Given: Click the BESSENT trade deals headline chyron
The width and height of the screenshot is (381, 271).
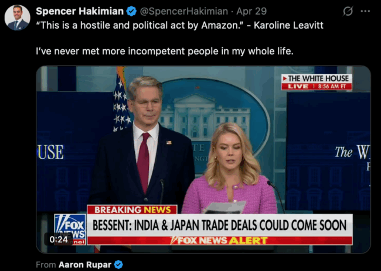Looking at the screenshot, I should [220, 225].
